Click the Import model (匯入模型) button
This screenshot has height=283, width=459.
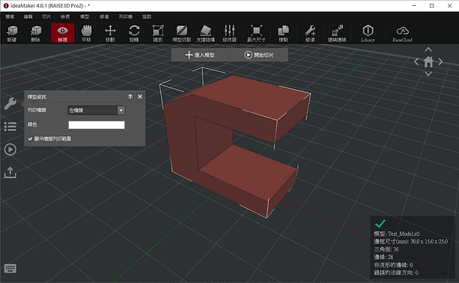click(200, 55)
